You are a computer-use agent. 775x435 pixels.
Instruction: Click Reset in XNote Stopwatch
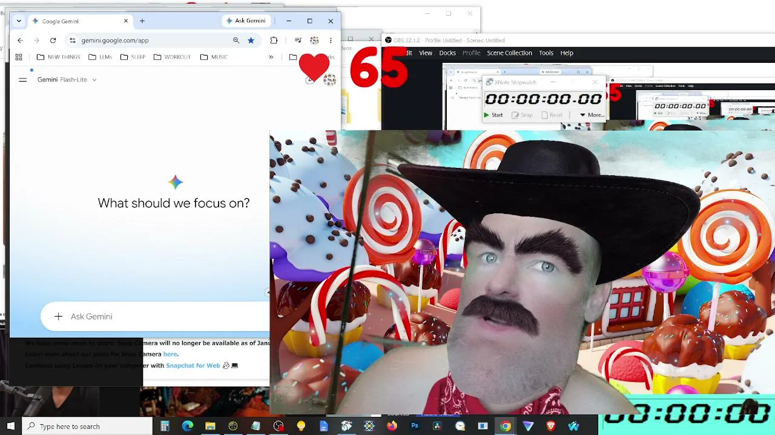[x=553, y=115]
